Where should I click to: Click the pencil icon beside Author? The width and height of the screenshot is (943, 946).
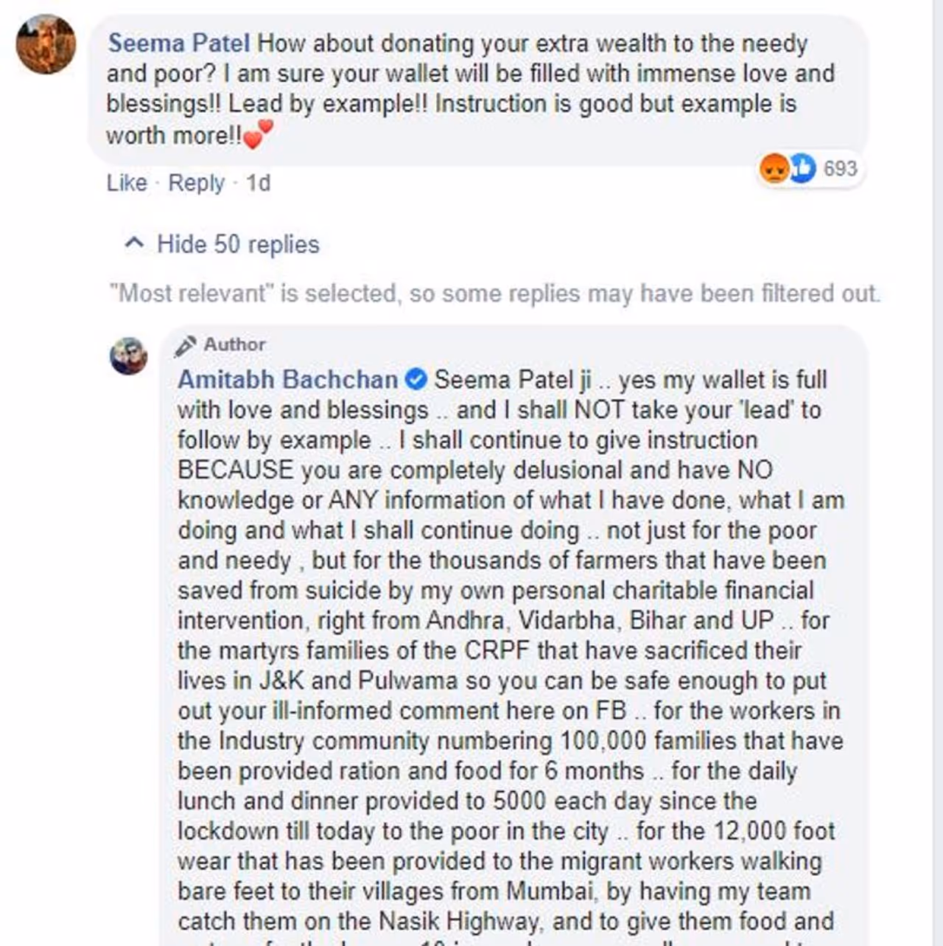click(186, 345)
